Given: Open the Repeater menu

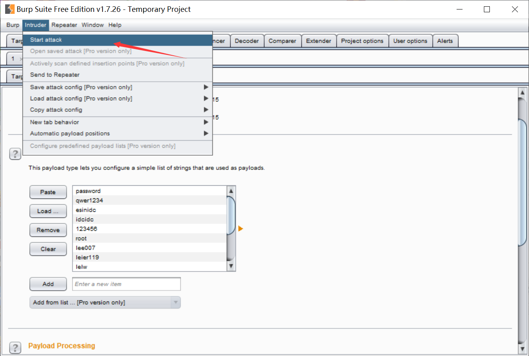Looking at the screenshot, I should click(64, 25).
